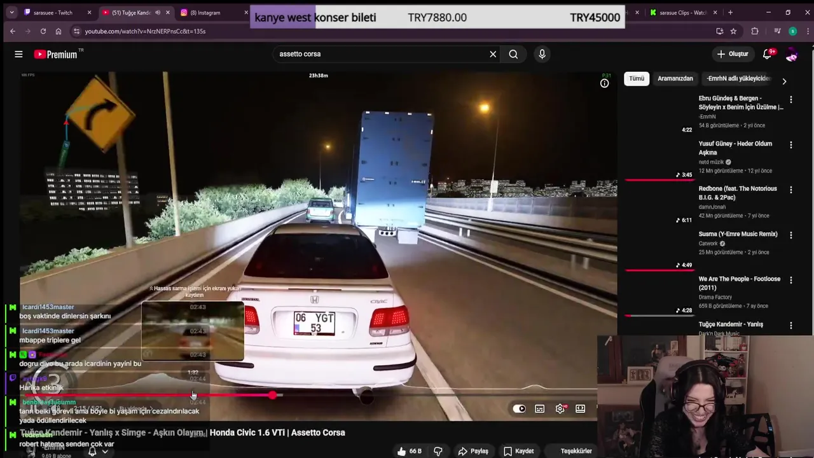Open We Are The People - Footloose video

point(739,284)
